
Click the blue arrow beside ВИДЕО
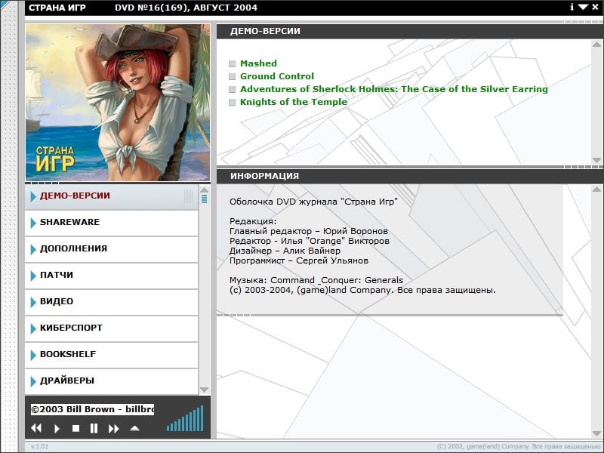[x=33, y=302]
